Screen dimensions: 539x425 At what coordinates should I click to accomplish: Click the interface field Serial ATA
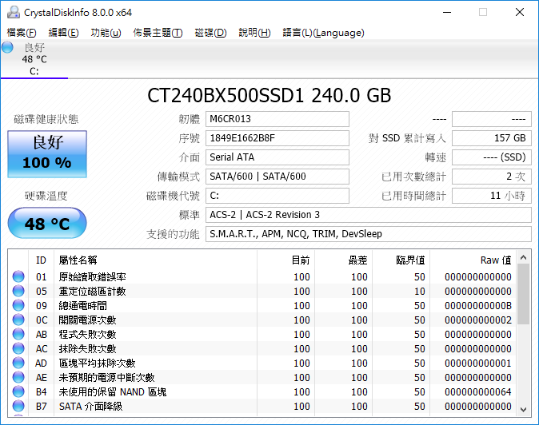(277, 157)
